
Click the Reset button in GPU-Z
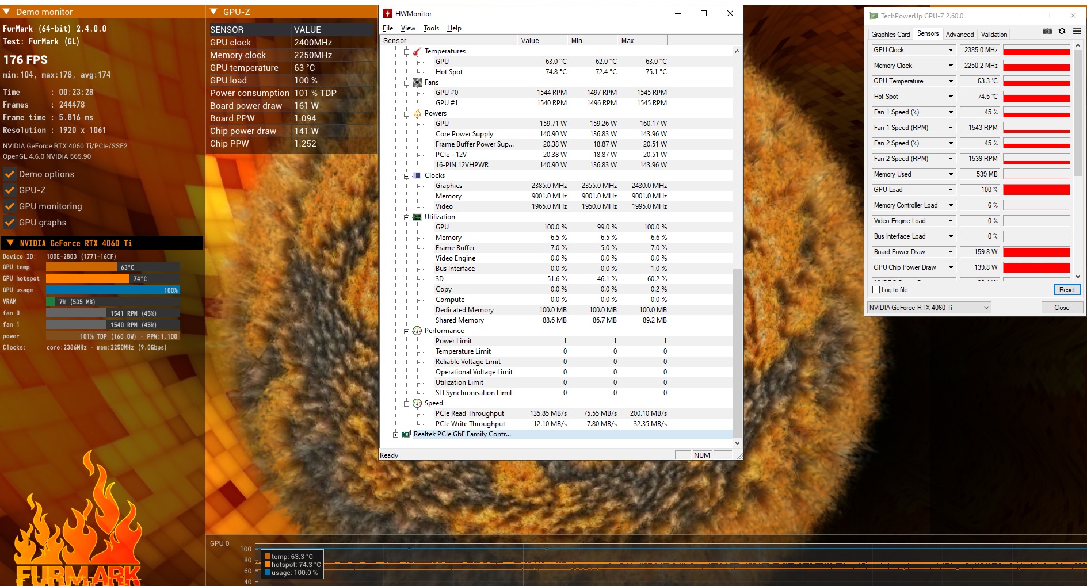(x=1067, y=290)
